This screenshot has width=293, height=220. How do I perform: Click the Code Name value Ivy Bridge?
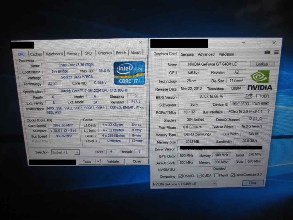tap(60, 71)
